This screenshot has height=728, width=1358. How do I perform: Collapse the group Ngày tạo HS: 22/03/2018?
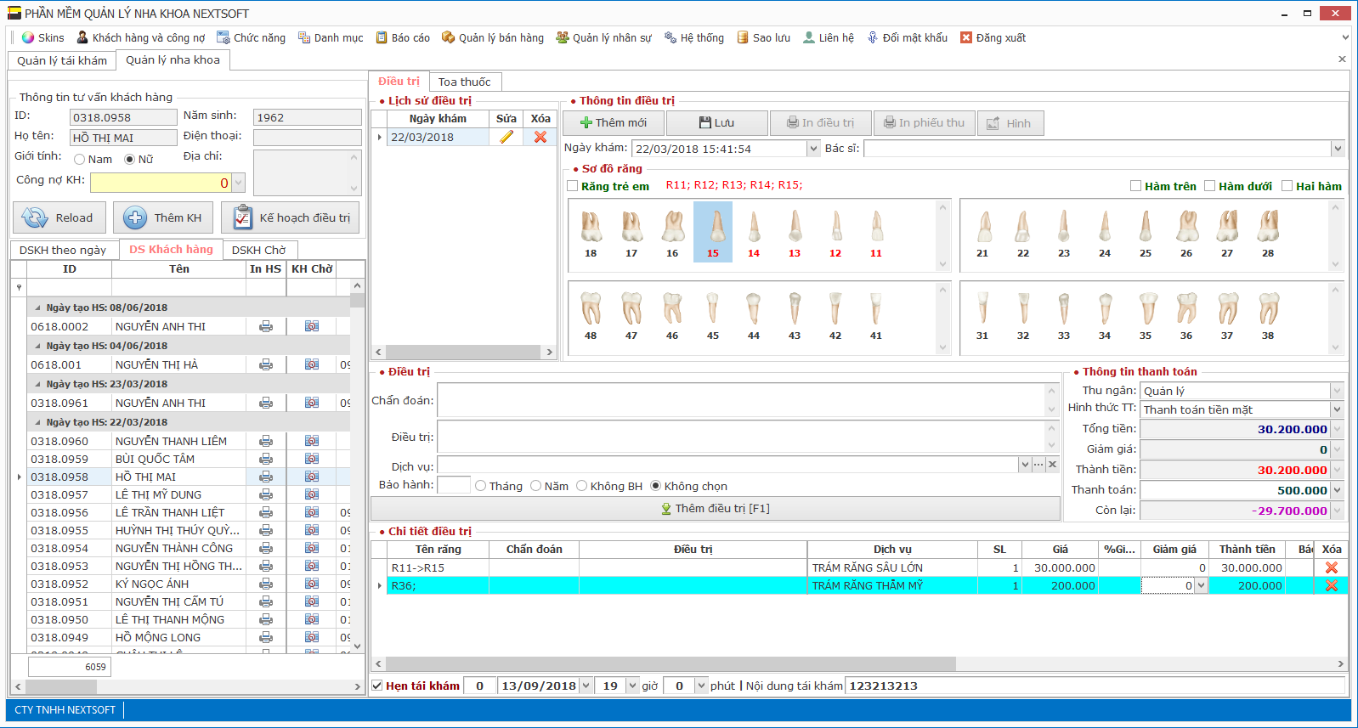(37, 422)
